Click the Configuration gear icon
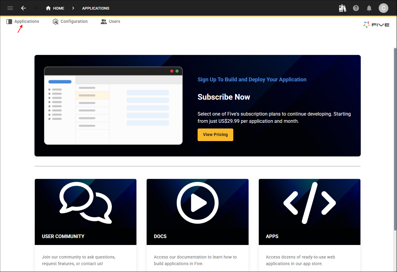397x272 pixels. (55, 22)
